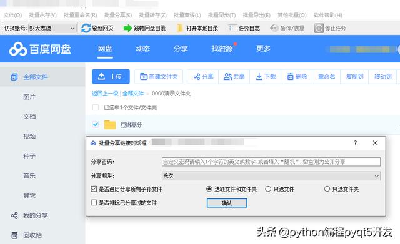Click the 返回上一级 link
Image resolution: width=400 pixels, height=244 pixels.
coord(105,94)
